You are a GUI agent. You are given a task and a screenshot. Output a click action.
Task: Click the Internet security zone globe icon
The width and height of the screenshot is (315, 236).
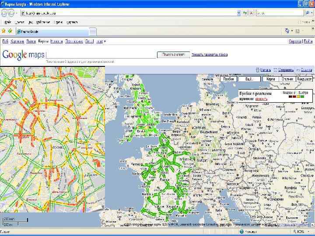pos(241,232)
